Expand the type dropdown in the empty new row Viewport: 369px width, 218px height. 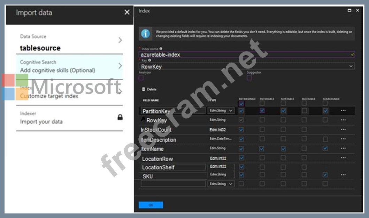click(x=221, y=184)
